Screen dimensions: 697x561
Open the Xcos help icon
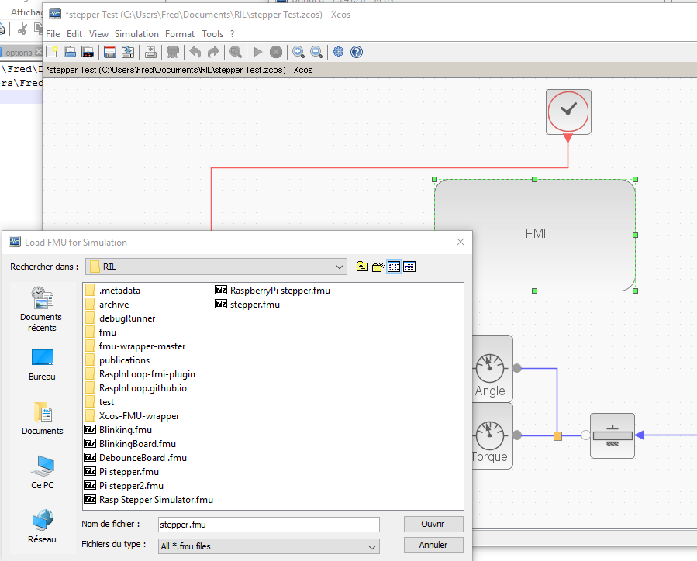[357, 52]
